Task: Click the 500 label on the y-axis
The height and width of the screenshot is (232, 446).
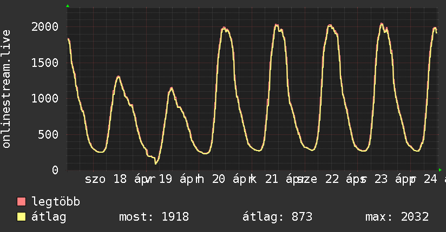Action: 49,134
